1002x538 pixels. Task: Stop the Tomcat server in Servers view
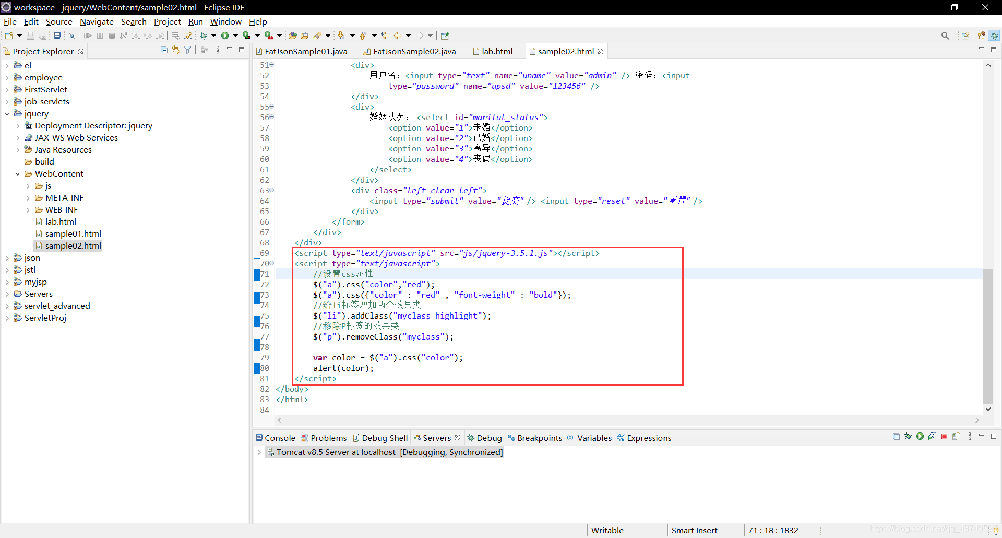(x=944, y=437)
